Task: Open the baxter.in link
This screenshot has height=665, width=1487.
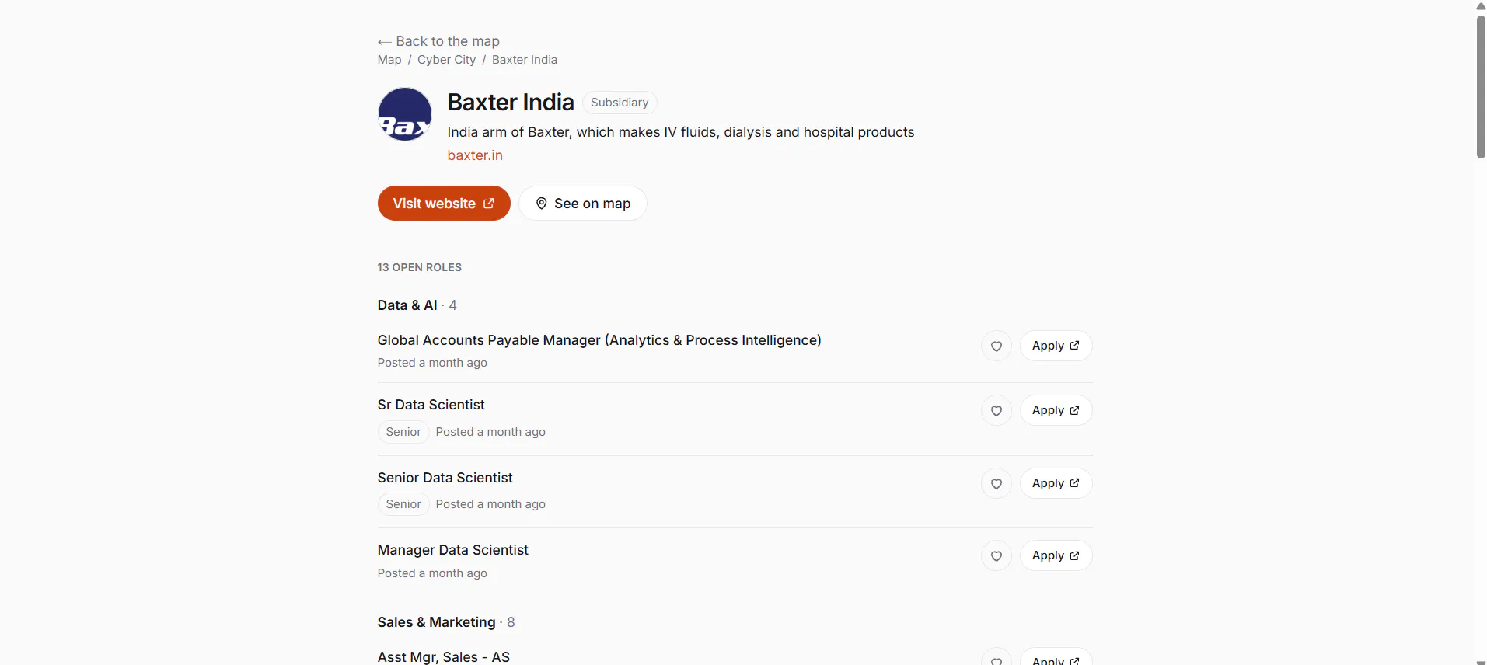Action: pos(475,155)
